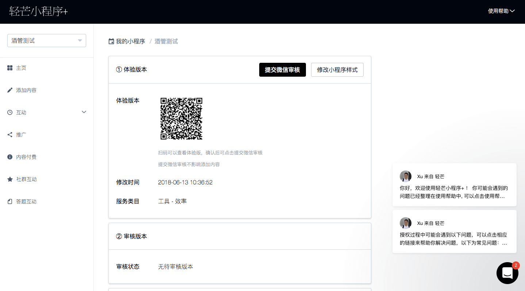
Task: Click the 提交微信审核 button
Action: coord(283,70)
